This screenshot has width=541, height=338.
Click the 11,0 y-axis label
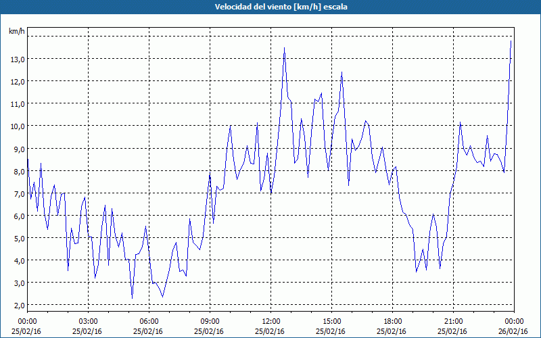18,104
